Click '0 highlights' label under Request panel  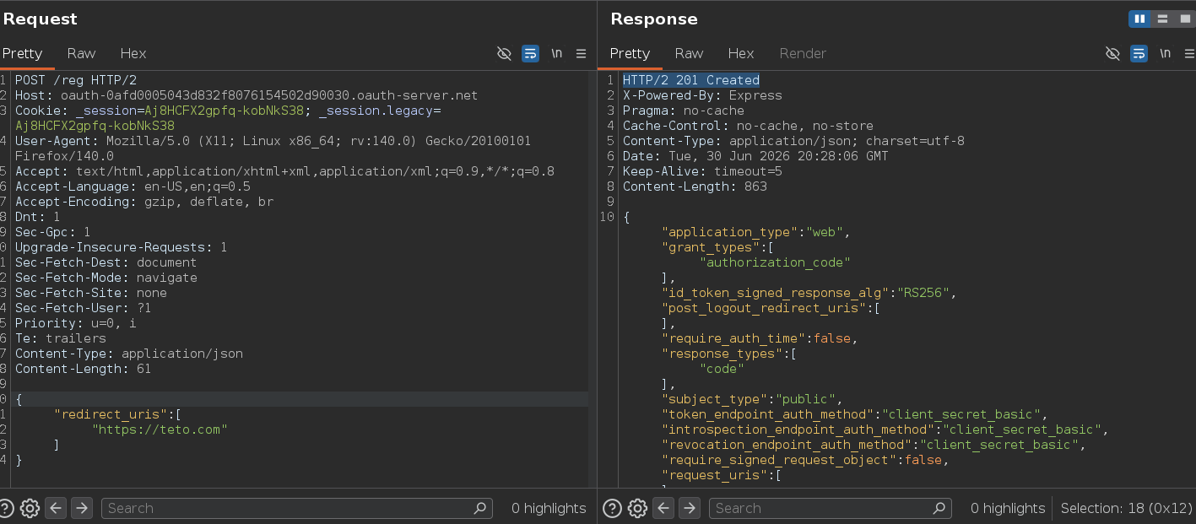pos(549,508)
